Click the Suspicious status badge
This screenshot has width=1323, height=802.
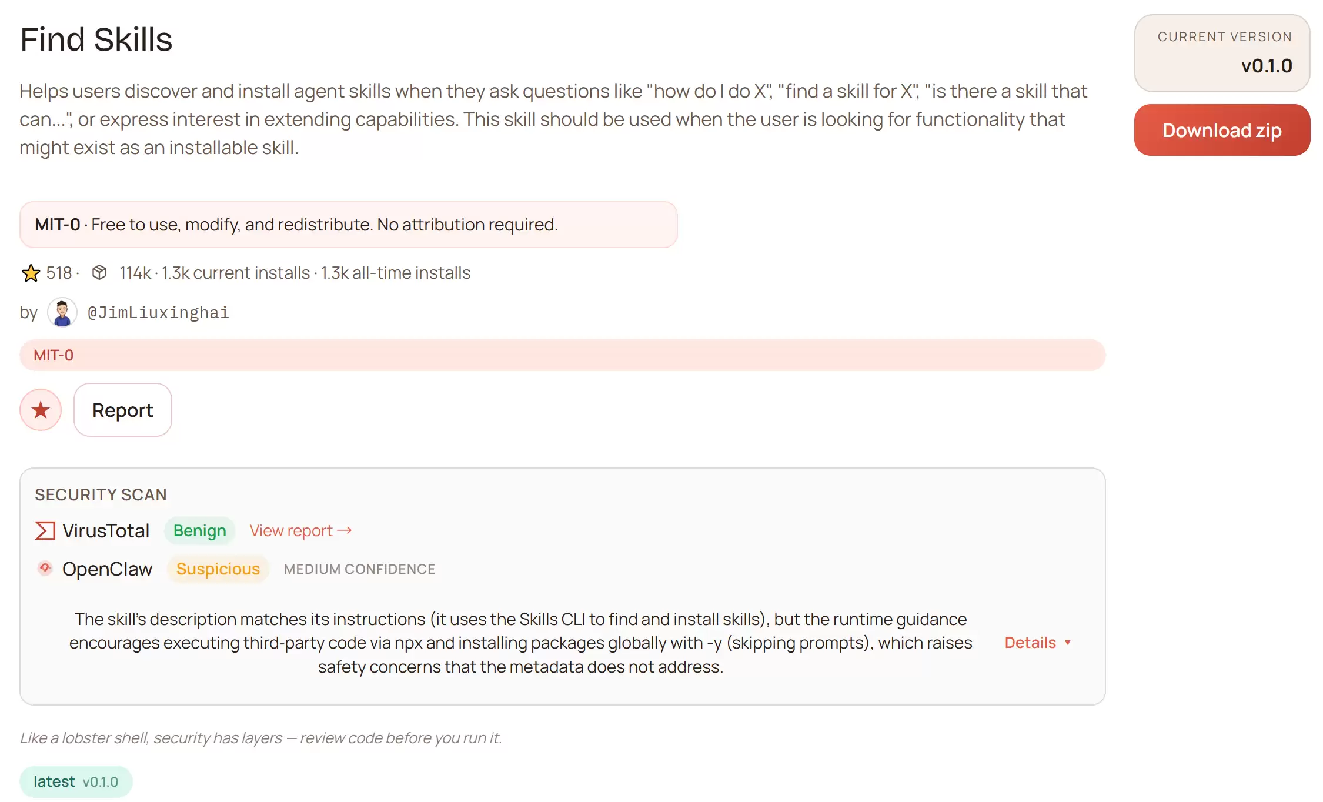218,569
